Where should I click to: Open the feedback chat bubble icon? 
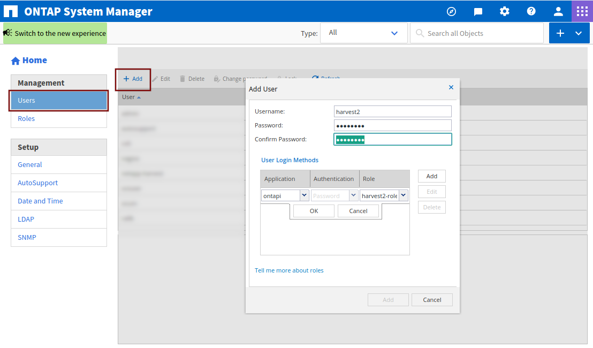(x=477, y=11)
